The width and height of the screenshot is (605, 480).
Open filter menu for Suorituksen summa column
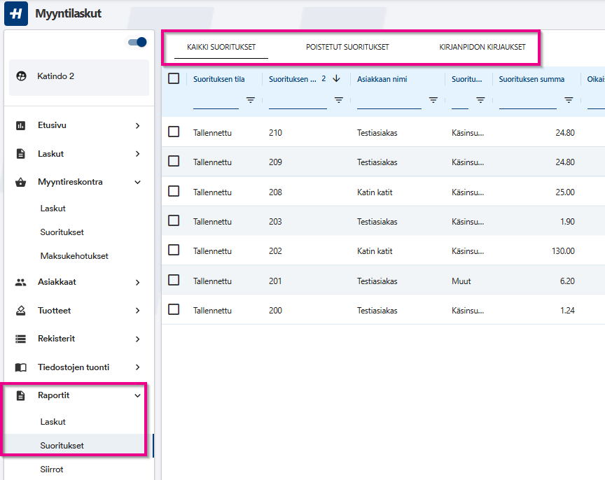click(569, 100)
